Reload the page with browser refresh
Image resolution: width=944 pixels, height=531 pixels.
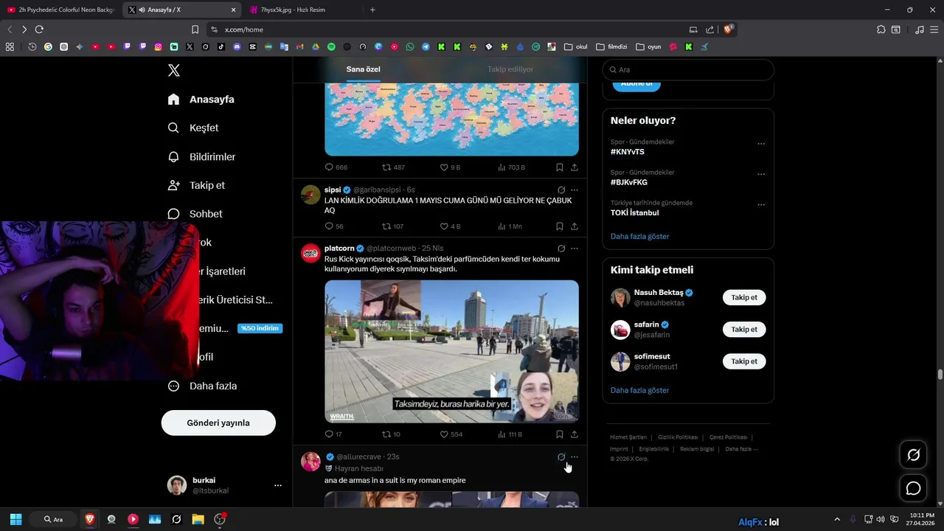(x=39, y=29)
